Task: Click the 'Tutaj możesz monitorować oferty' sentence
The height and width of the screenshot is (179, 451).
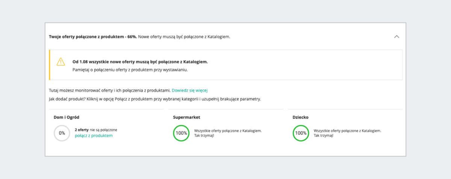Action: coord(110,90)
